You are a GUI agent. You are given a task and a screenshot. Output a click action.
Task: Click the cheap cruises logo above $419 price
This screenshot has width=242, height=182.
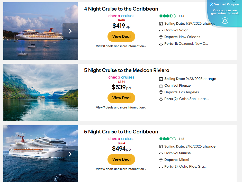[x=121, y=16]
